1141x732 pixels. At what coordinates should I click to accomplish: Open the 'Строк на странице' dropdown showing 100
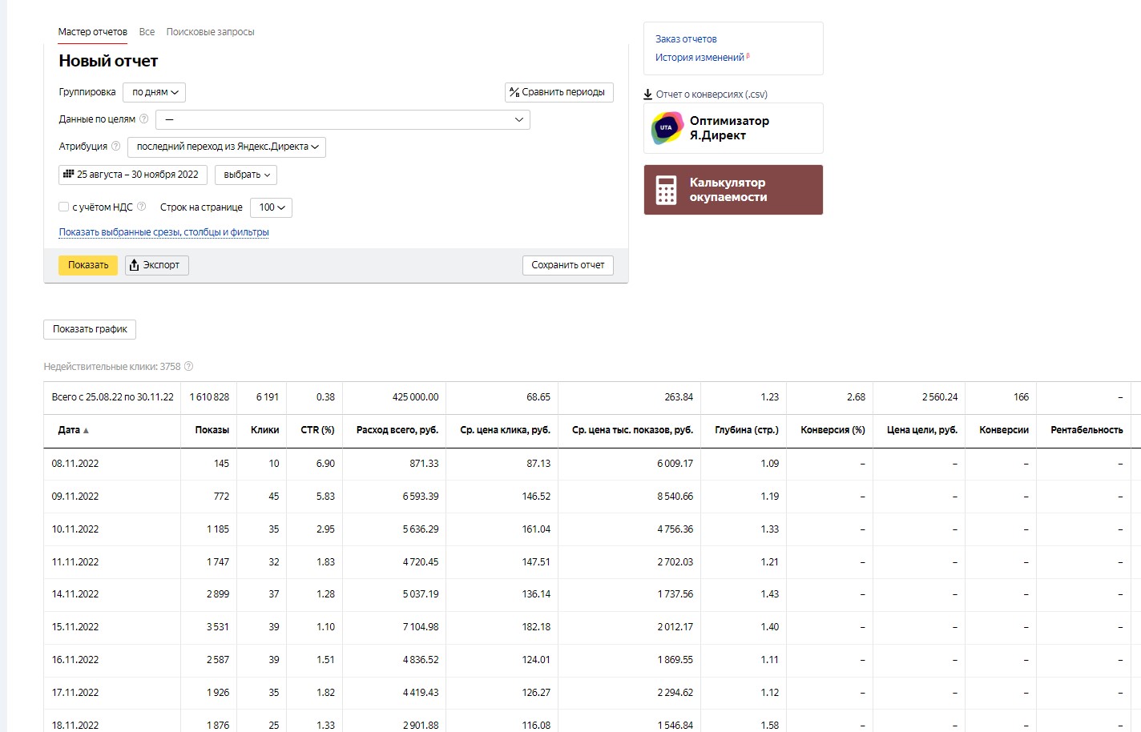(272, 207)
